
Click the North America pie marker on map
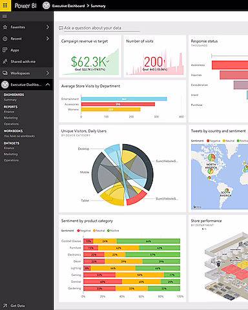pyautogui.click(x=212, y=158)
